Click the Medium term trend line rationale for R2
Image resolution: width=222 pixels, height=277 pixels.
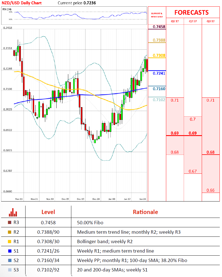[x=129, y=232]
